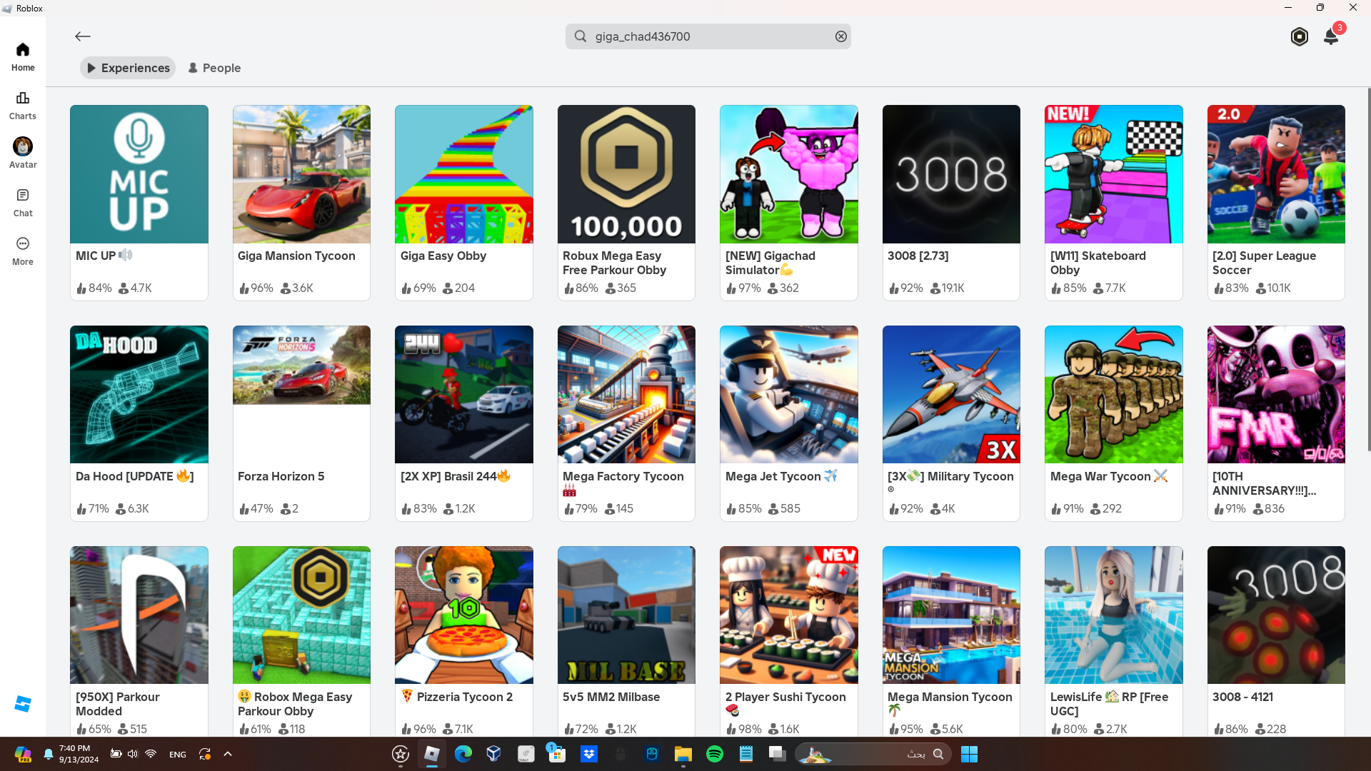Open Mega Factory Tycoon thumbnail
Screen dimensions: 1371x771
click(x=626, y=395)
